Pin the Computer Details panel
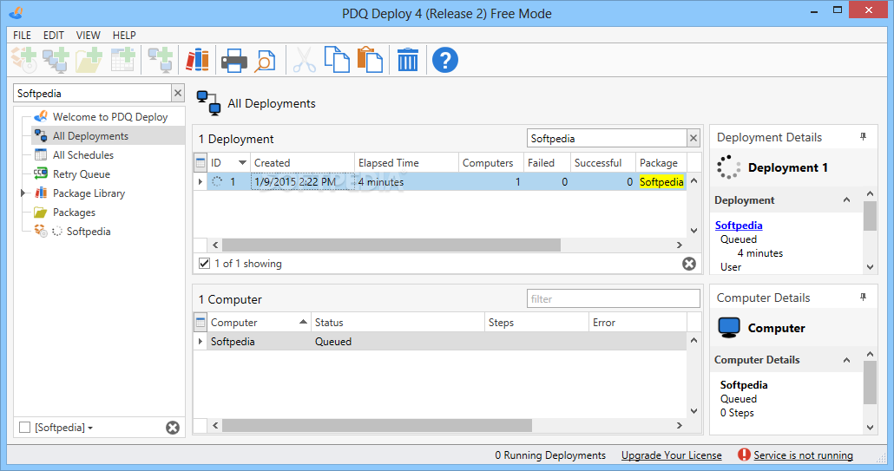Image resolution: width=894 pixels, height=471 pixels. coord(864,298)
